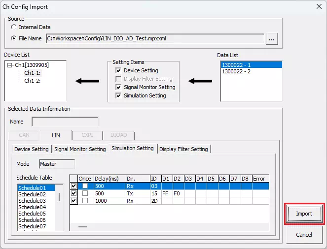Toggle the Signal Monitor Setting checkbox
This screenshot has height=249, width=327.
click(x=118, y=87)
